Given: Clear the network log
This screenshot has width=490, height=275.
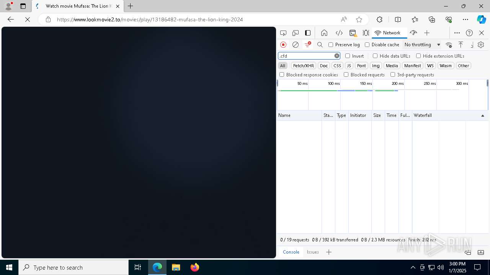Looking at the screenshot, I should (296, 45).
